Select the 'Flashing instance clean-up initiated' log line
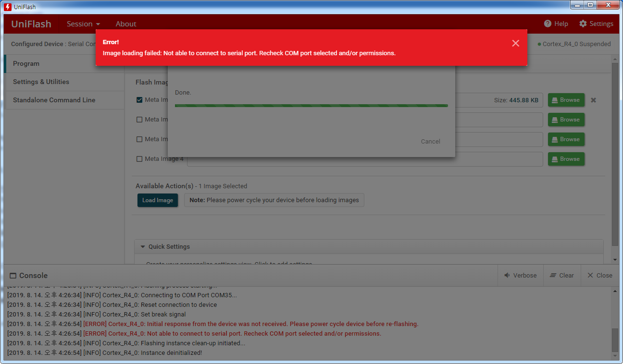Viewport: 623px width, 364px height. pos(126,343)
